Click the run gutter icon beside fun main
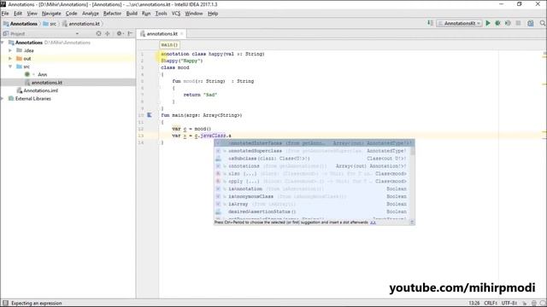Screen dimensions: 547x307 point(150,115)
